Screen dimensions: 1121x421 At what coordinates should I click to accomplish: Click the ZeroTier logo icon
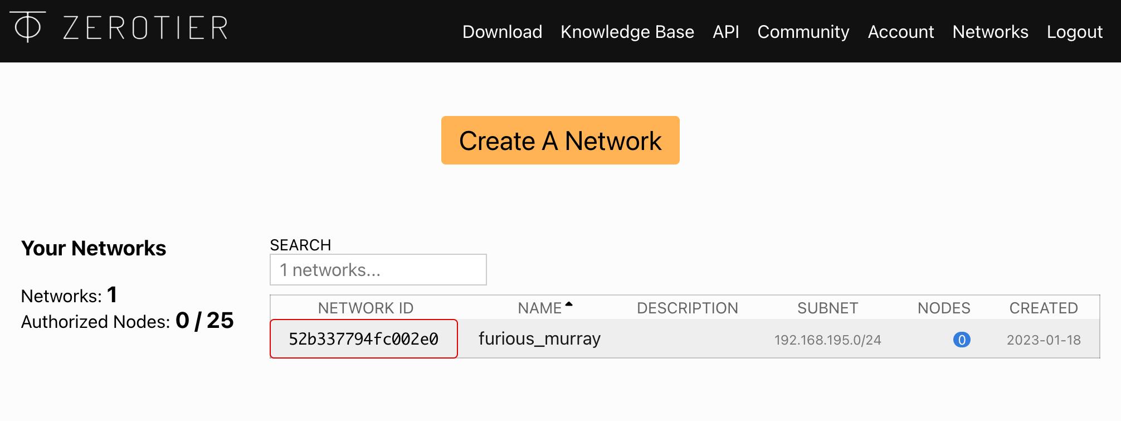[27, 27]
